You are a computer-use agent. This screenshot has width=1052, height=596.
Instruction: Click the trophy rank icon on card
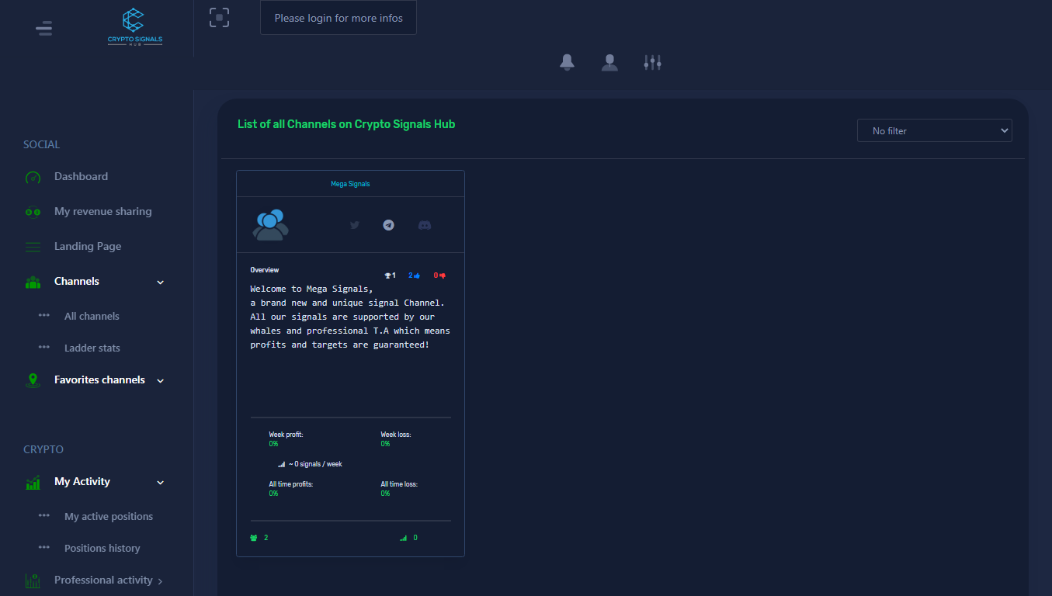point(387,275)
